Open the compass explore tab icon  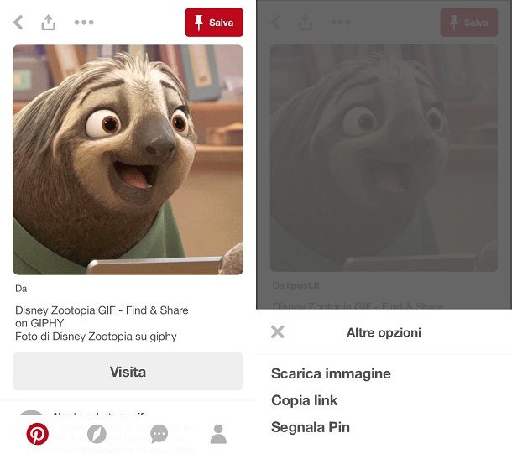[97, 434]
